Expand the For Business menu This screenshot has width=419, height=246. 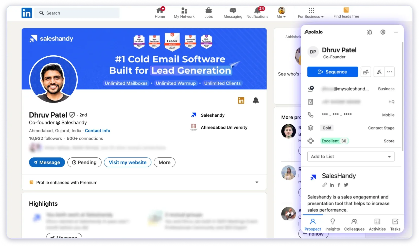[x=310, y=13]
